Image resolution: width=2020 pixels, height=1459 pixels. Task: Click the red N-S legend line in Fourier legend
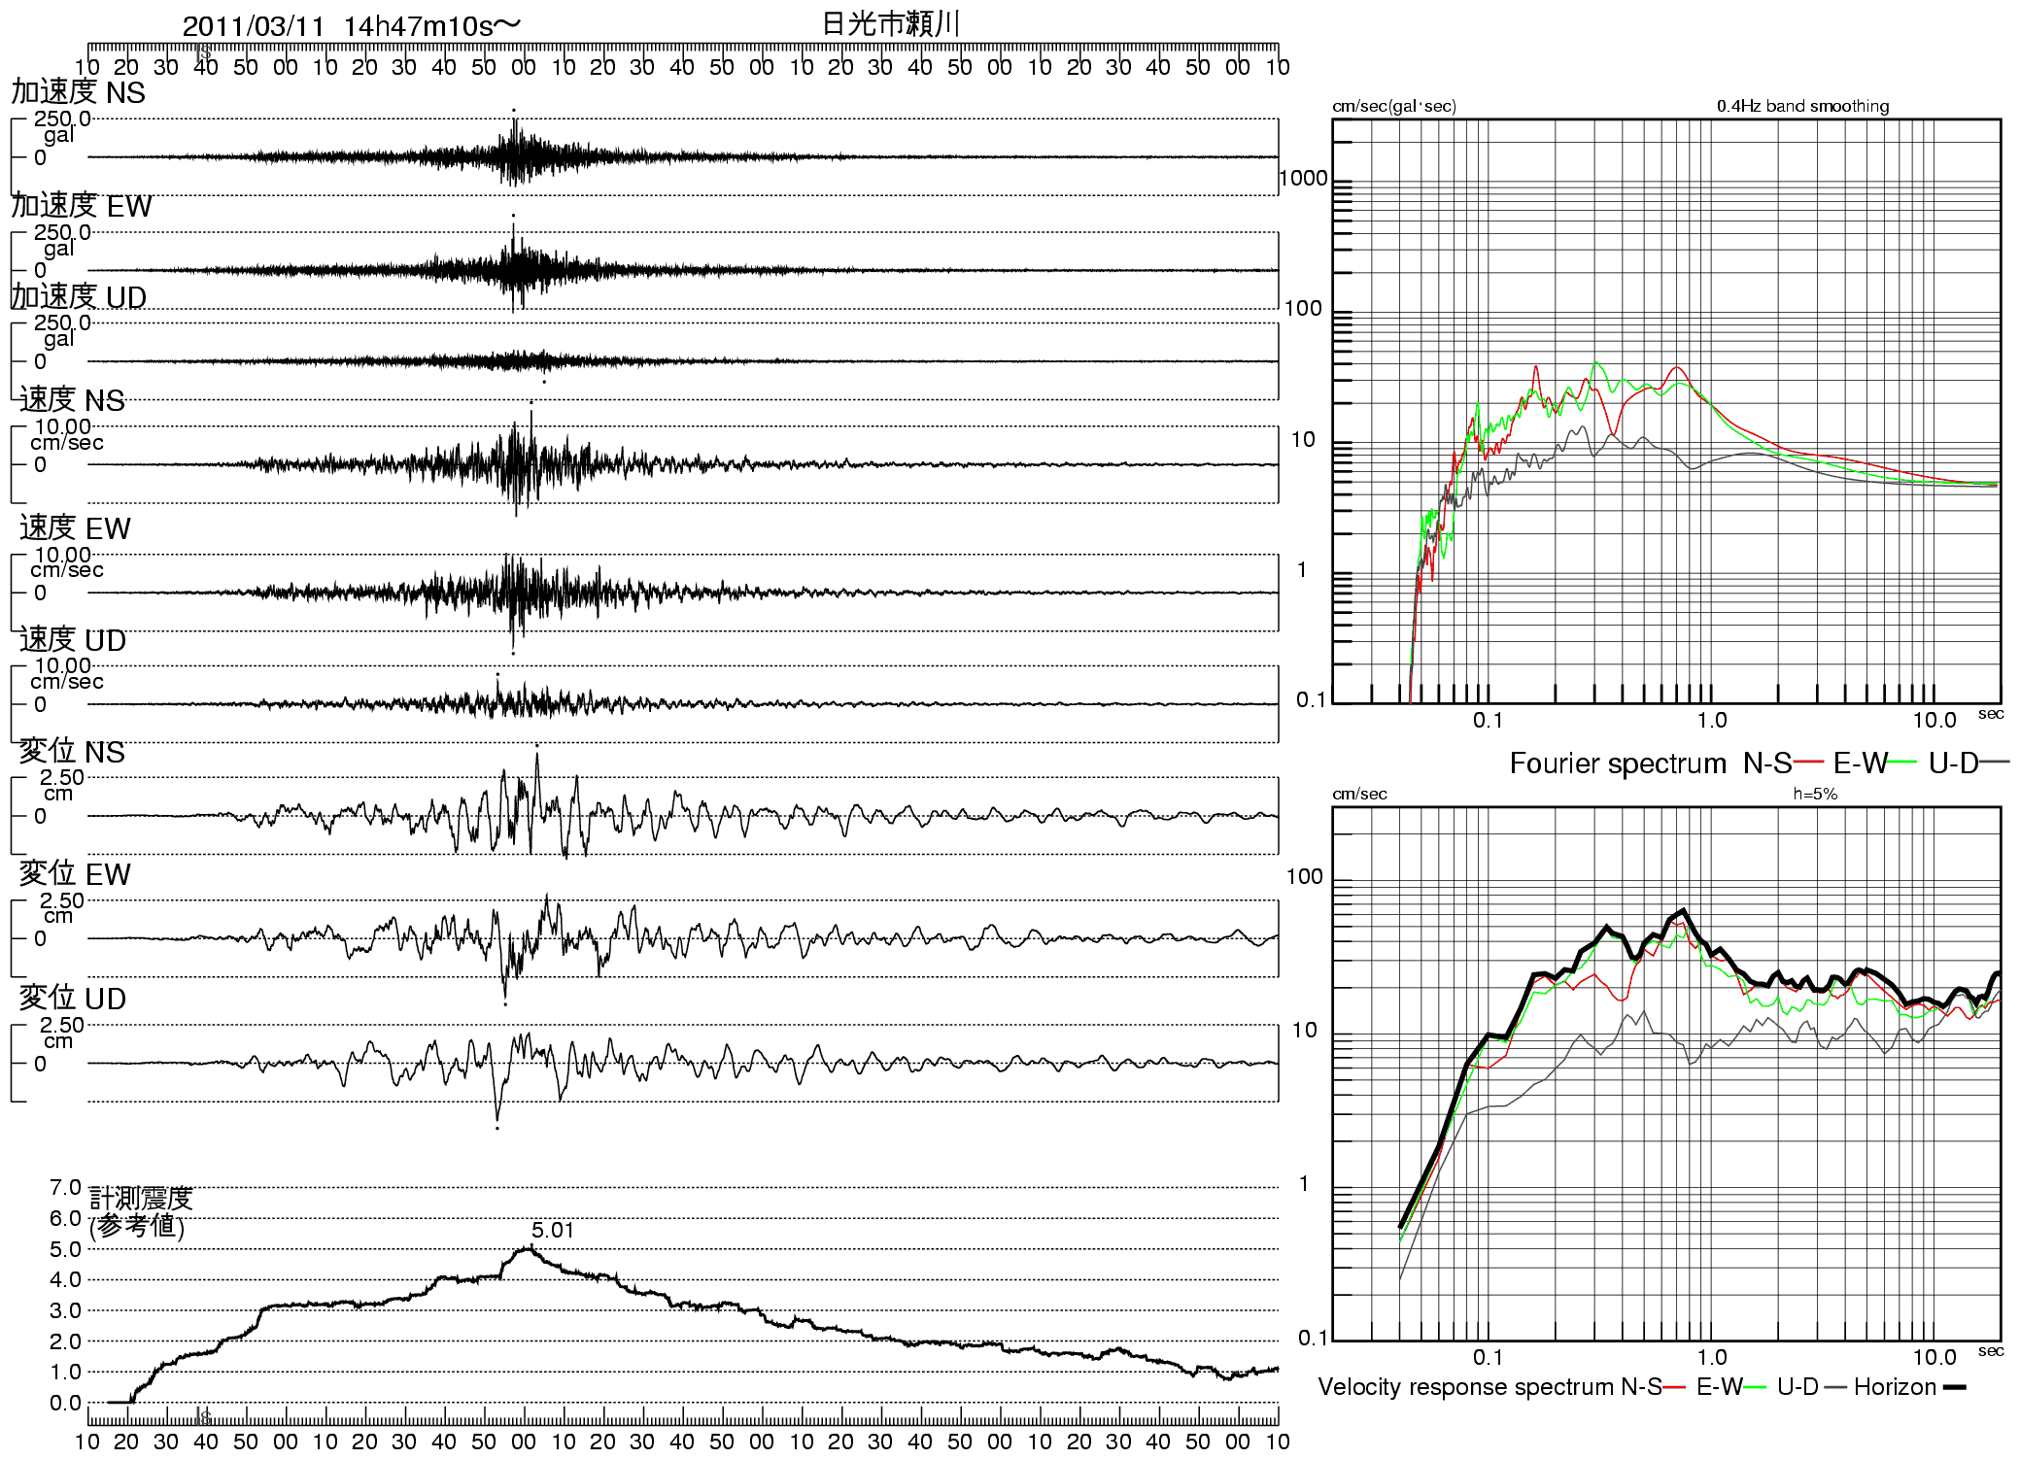[x=1809, y=763]
